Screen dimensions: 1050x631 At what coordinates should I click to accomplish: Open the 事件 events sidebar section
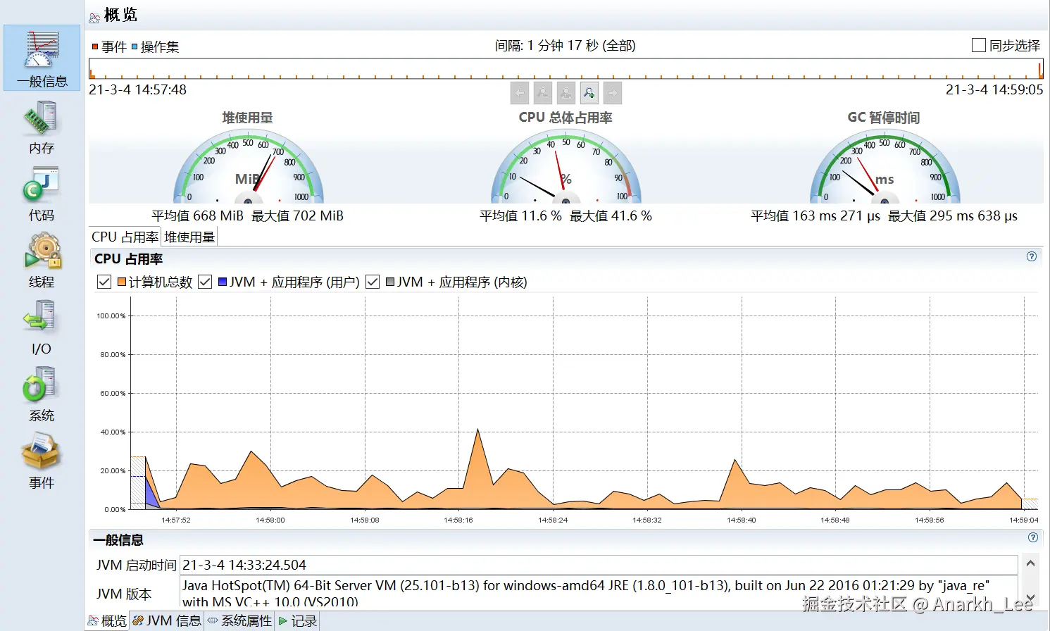(x=42, y=462)
